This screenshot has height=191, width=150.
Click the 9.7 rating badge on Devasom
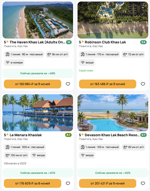coord(143,135)
